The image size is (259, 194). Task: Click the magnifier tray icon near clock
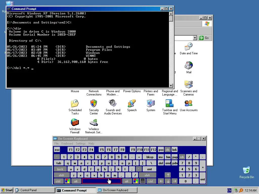click(241, 190)
